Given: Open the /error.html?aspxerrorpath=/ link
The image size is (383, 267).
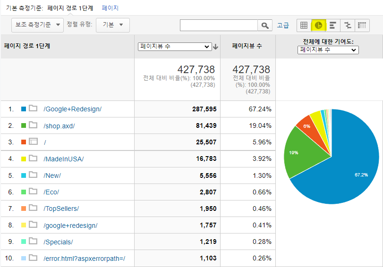Looking at the screenshot, I should (x=85, y=259).
